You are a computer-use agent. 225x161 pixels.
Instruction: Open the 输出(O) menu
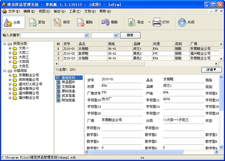click(60, 11)
